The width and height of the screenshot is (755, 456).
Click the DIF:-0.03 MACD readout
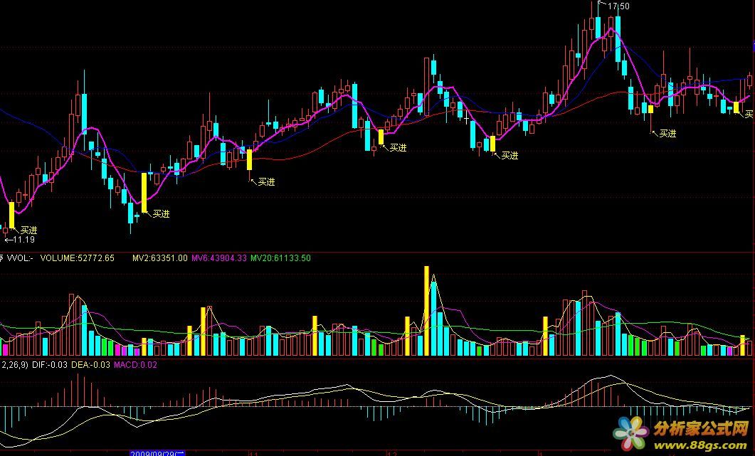point(50,365)
